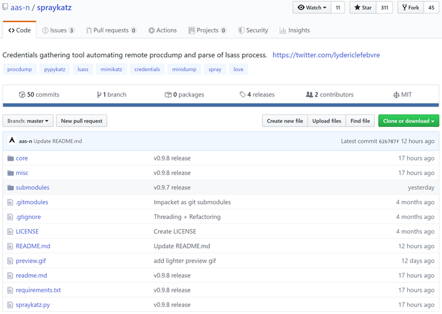The image size is (442, 314).
Task: Select the mimikatz topic tag
Action: 111,69
